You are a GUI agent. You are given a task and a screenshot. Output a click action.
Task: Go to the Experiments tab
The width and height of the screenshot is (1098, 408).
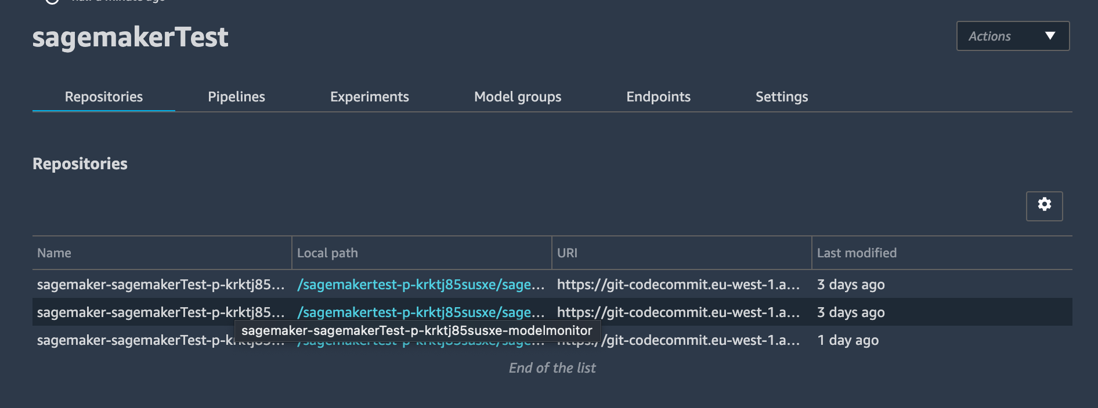370,97
